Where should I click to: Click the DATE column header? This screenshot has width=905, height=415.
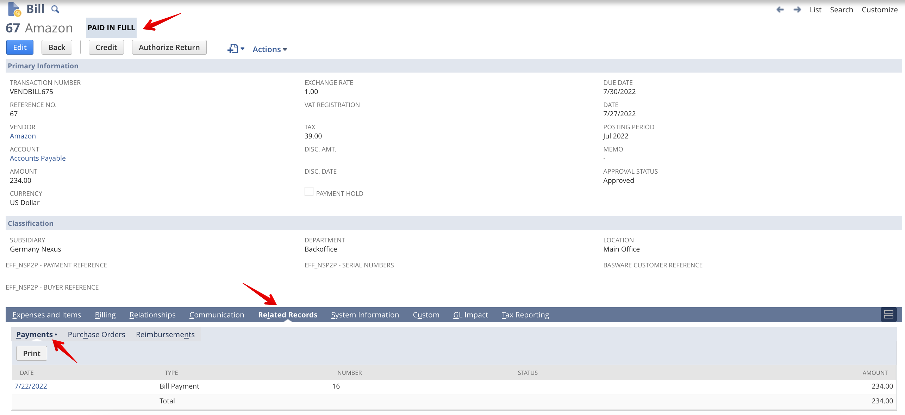click(27, 373)
